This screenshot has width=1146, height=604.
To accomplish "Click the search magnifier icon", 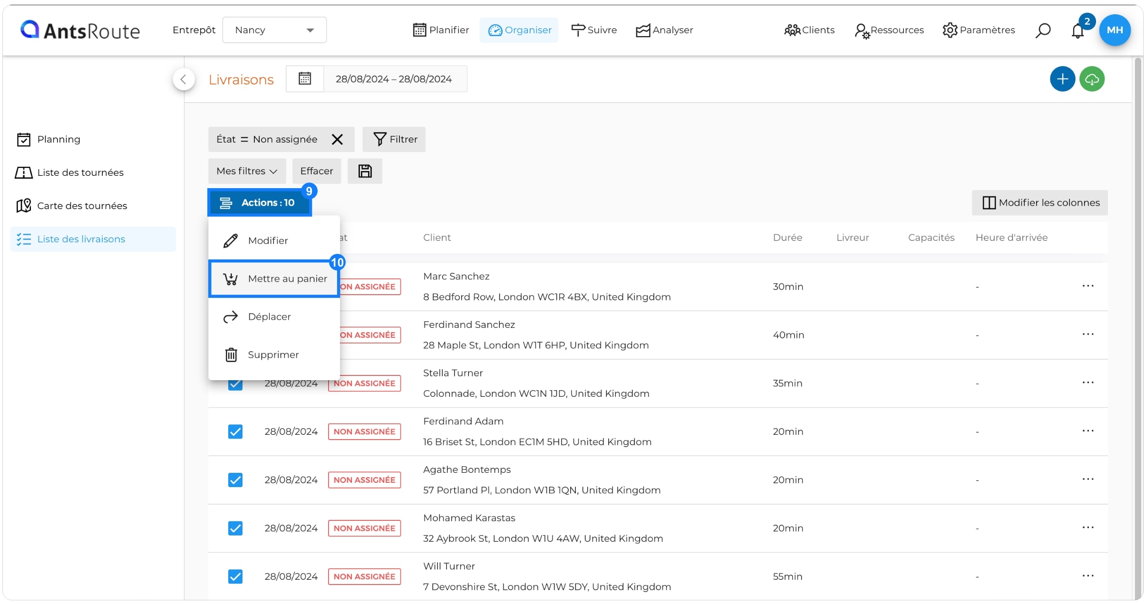I will (1043, 30).
